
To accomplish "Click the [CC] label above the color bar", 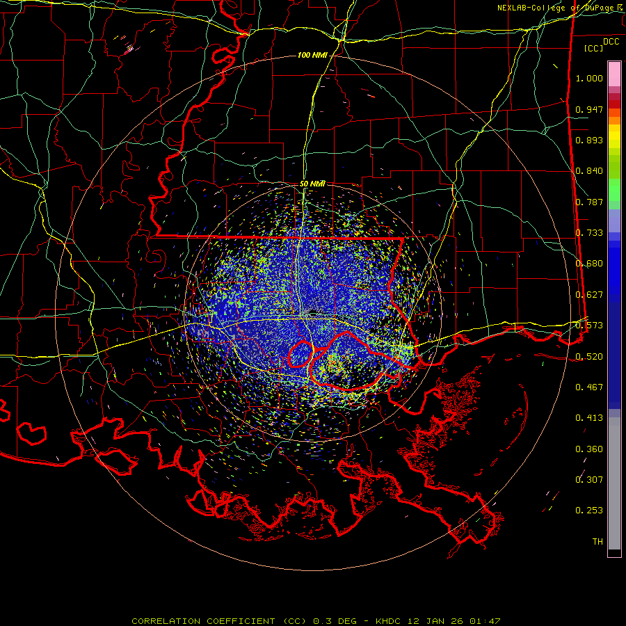I will coord(594,48).
